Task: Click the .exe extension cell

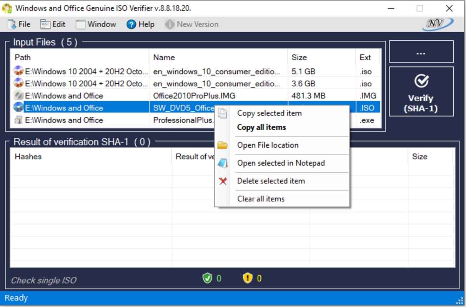Action: coord(367,120)
